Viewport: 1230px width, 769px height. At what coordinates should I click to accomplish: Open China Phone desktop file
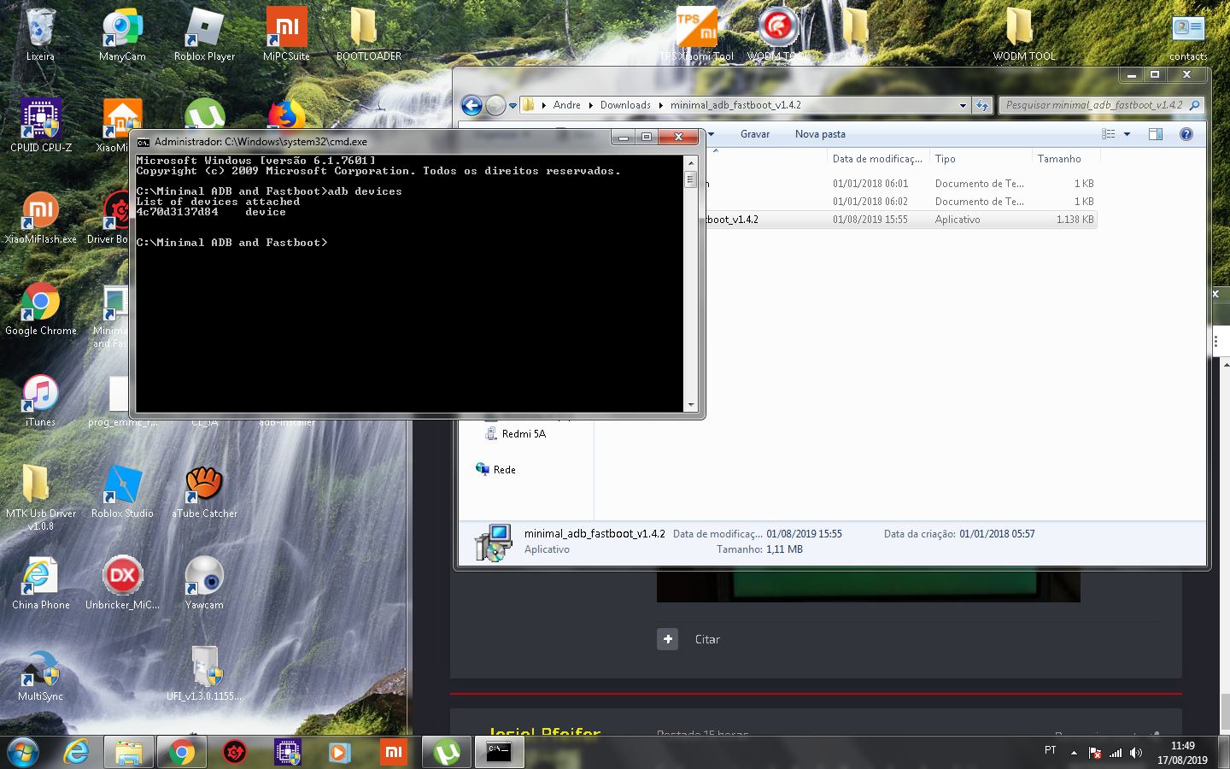pyautogui.click(x=40, y=583)
